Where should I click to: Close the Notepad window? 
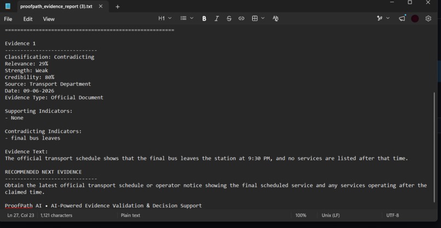click(428, 2)
